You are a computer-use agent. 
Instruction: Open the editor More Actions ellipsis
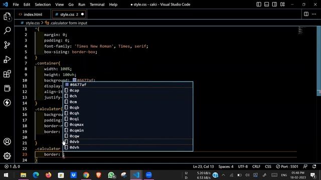(x=314, y=14)
